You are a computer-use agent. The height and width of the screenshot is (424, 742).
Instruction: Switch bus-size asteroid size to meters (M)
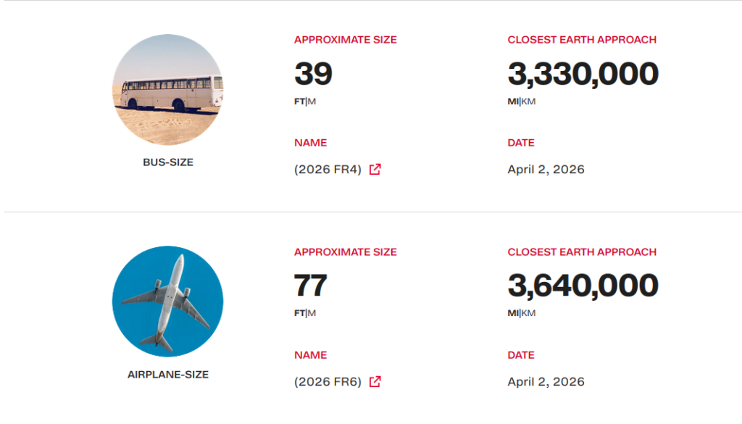point(312,101)
